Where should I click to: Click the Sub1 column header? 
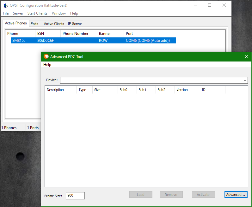pyautogui.click(x=146, y=90)
